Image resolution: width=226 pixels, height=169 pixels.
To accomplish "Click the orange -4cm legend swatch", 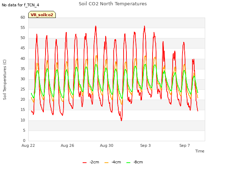I will click(x=106, y=163).
